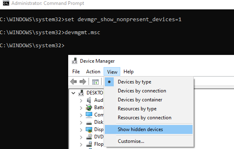Choose Resources by type view
This screenshot has height=149, width=234.
(149, 109)
